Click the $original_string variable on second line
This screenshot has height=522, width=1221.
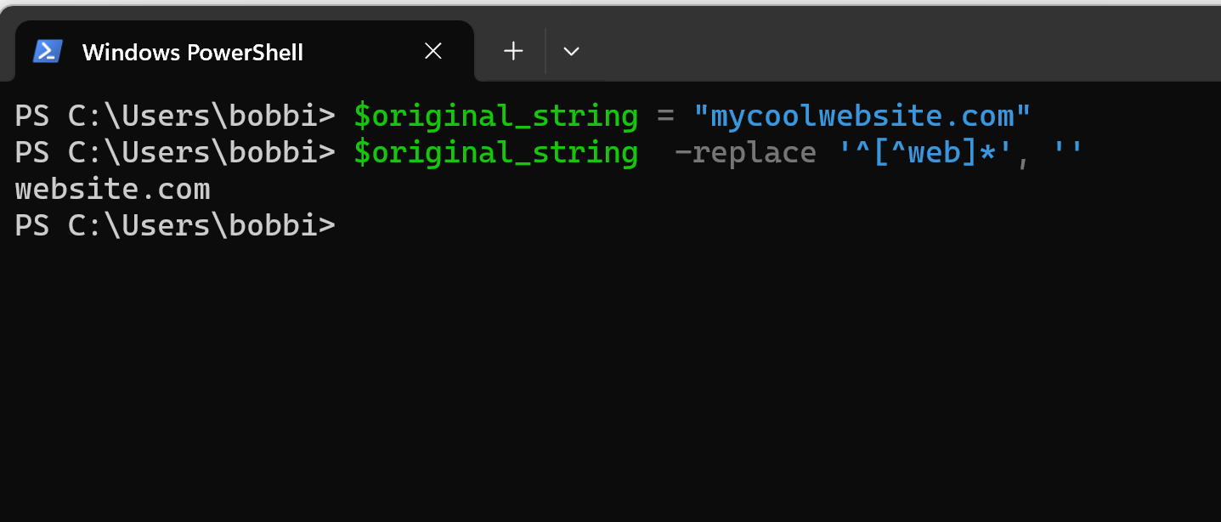point(495,152)
